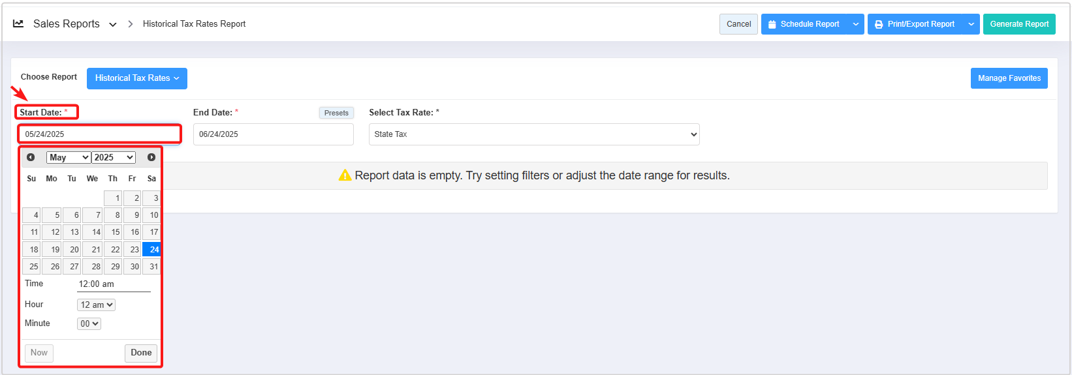Click the previous month arrow icon
This screenshot has height=375, width=1072.
pos(31,157)
